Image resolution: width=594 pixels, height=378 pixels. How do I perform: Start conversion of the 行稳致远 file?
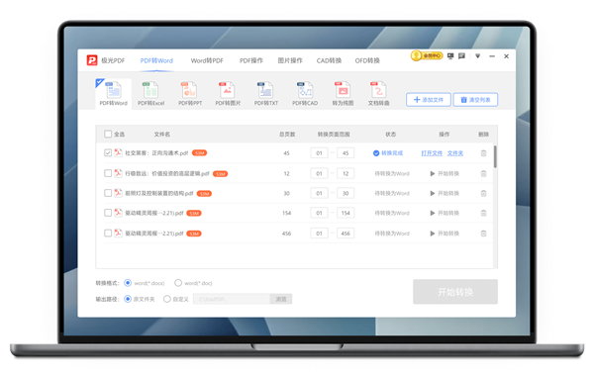(x=445, y=173)
